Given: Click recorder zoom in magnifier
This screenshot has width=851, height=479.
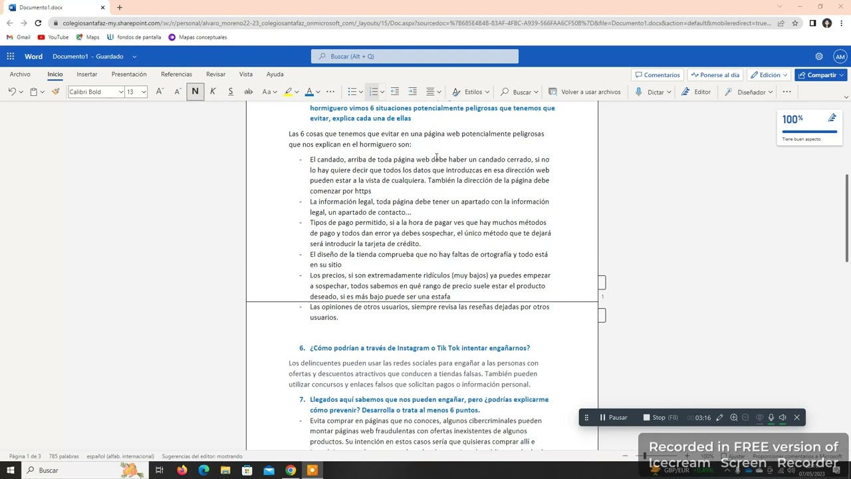Looking at the screenshot, I should [x=734, y=418].
